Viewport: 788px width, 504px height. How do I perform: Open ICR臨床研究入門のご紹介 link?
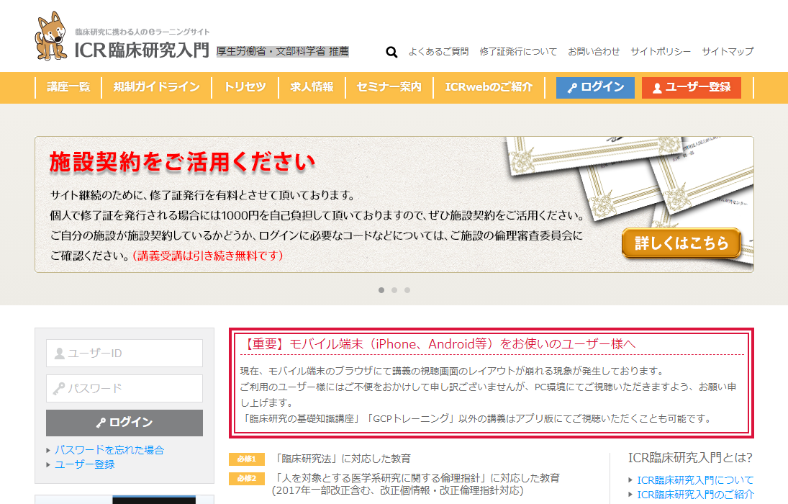point(695,495)
